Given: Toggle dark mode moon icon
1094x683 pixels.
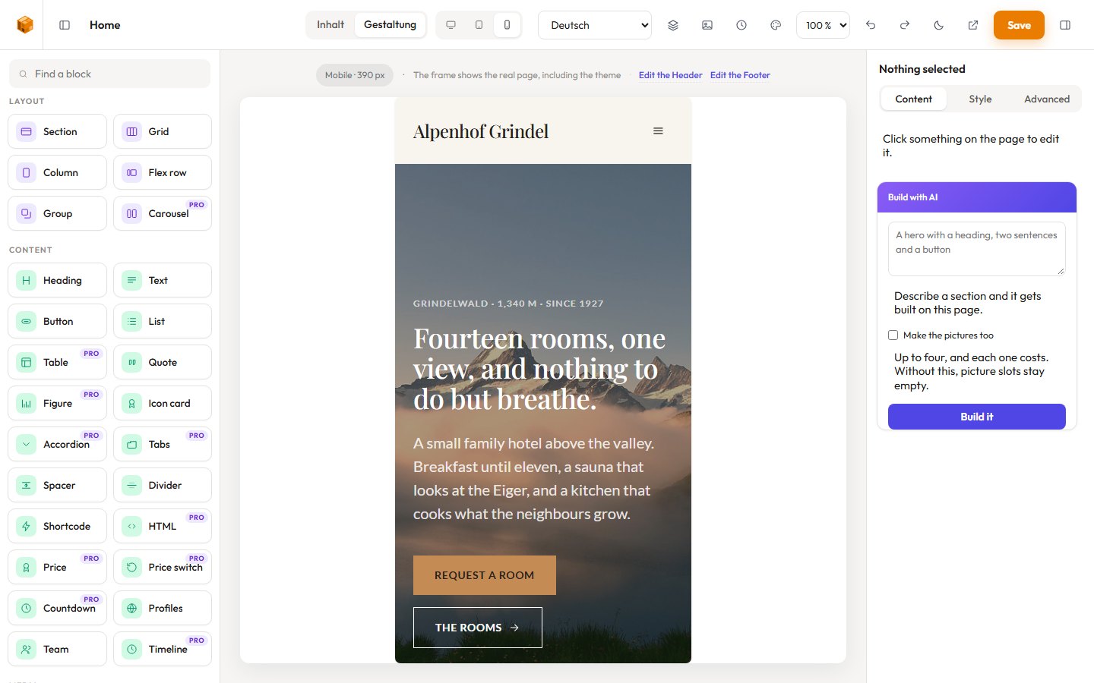Looking at the screenshot, I should (939, 25).
